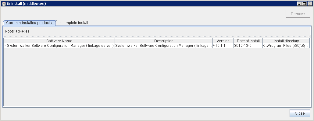Viewport: 314px width, 121px height.
Task: Switch to the Incomplete install tab
Action: pyautogui.click(x=73, y=23)
